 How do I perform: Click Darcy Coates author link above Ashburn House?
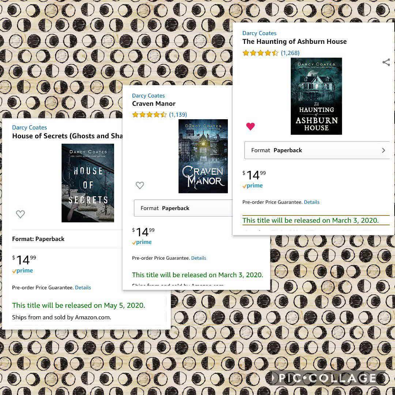pos(259,33)
